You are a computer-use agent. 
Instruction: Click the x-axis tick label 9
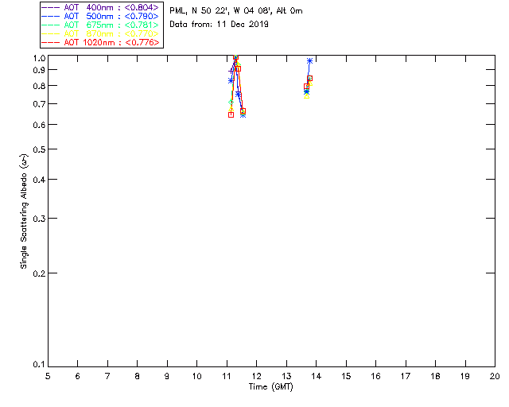[167, 376]
